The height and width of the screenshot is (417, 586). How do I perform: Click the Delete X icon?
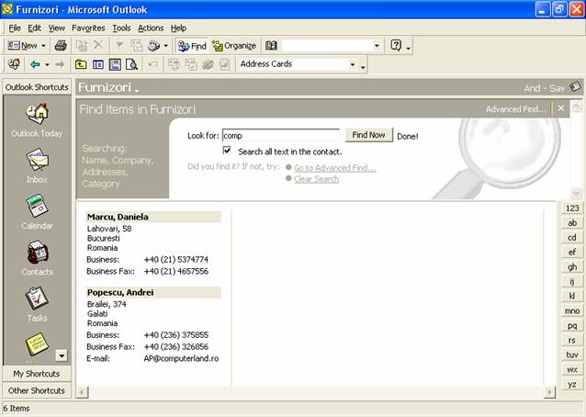(98, 46)
